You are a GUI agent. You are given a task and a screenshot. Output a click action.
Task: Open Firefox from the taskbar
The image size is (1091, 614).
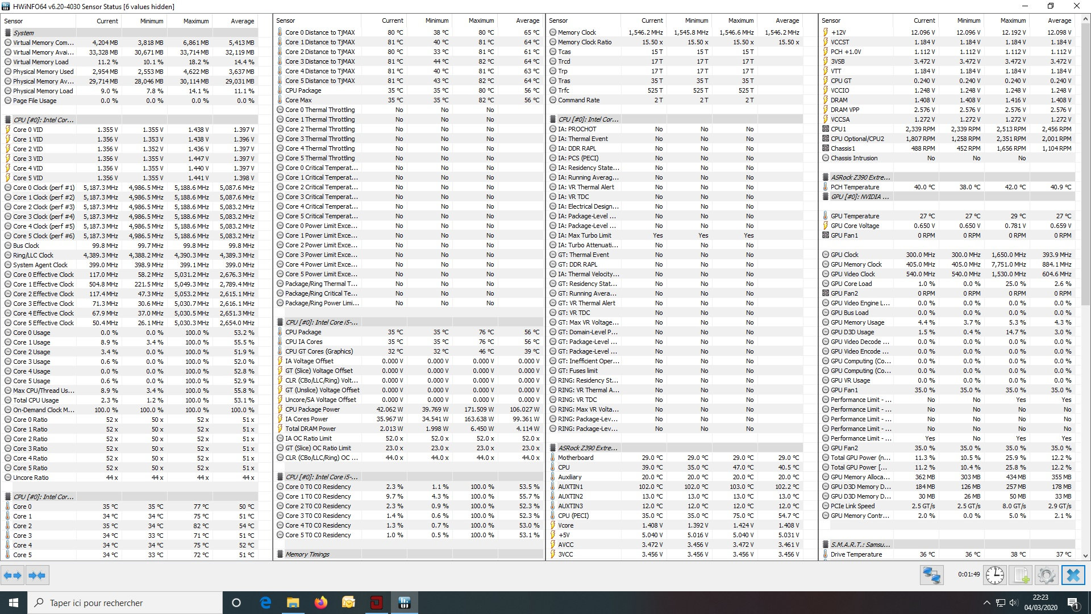pos(320,603)
